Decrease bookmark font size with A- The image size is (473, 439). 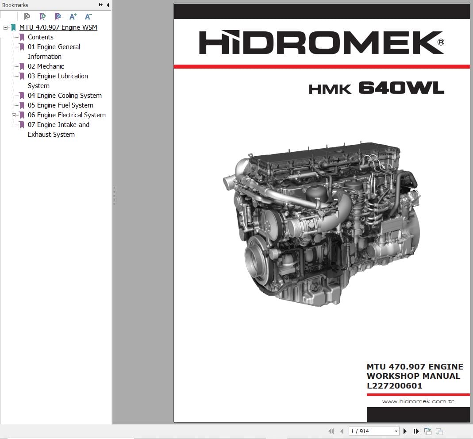(88, 16)
